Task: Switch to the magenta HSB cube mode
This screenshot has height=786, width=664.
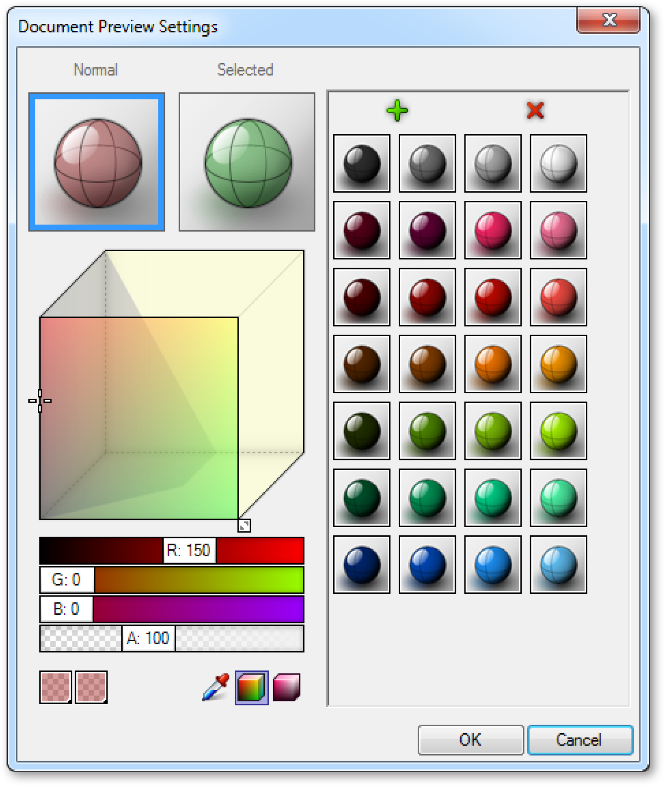Action: [287, 687]
